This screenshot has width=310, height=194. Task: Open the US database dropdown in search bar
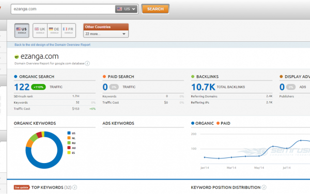(126, 9)
